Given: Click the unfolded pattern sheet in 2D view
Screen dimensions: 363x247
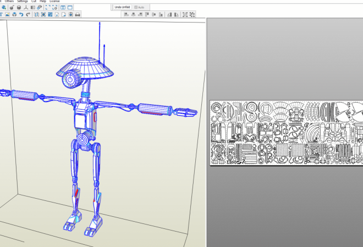Looking at the screenshot, I should point(286,132).
